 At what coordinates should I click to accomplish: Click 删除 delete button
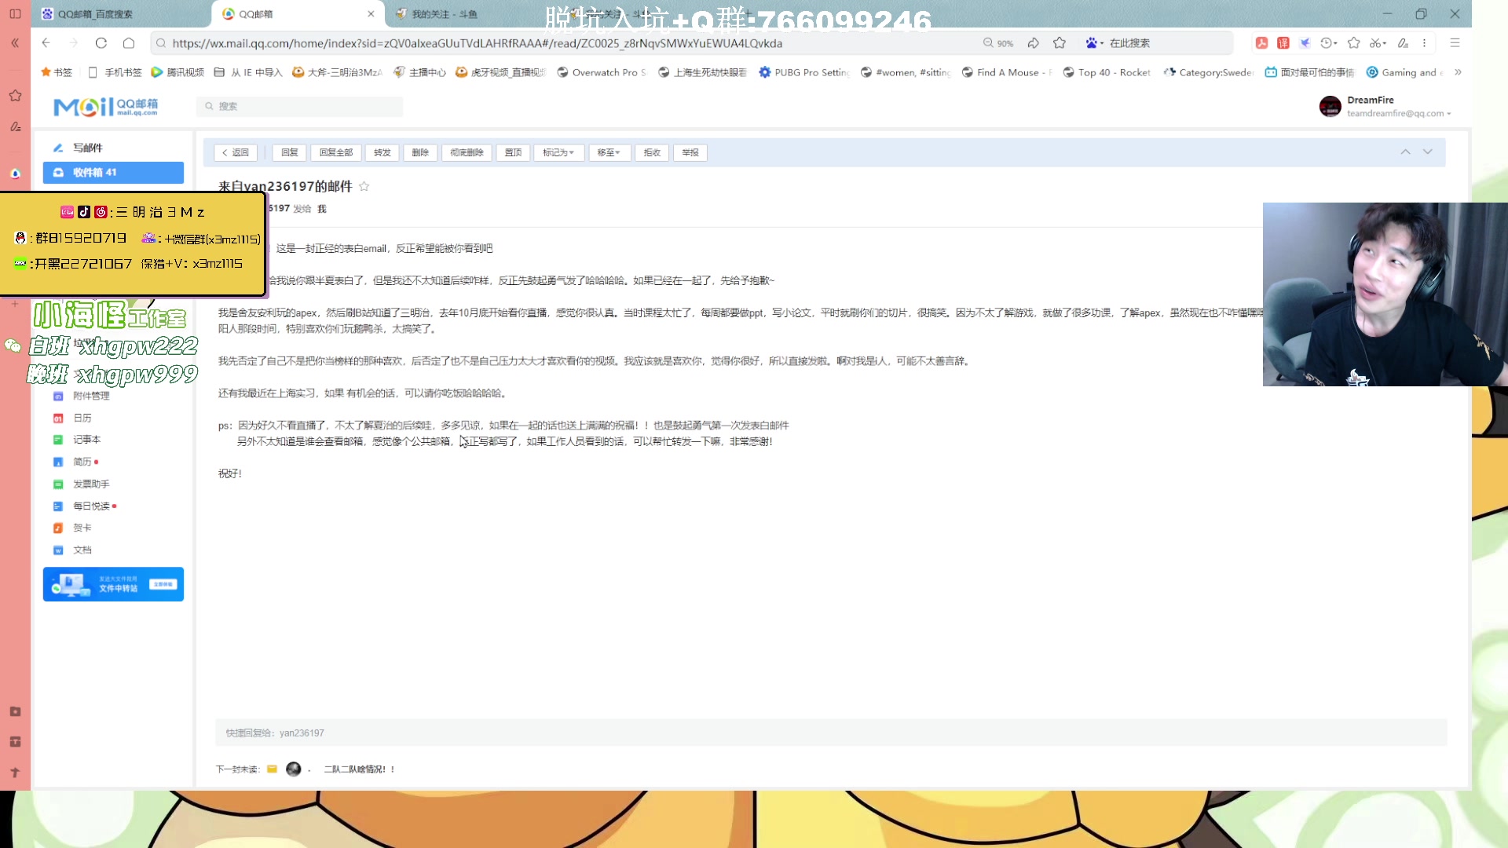click(420, 152)
